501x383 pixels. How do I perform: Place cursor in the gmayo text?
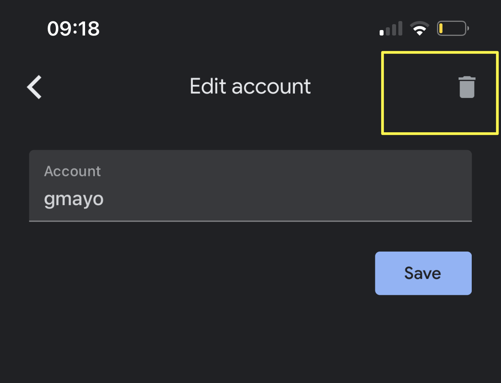tap(74, 199)
